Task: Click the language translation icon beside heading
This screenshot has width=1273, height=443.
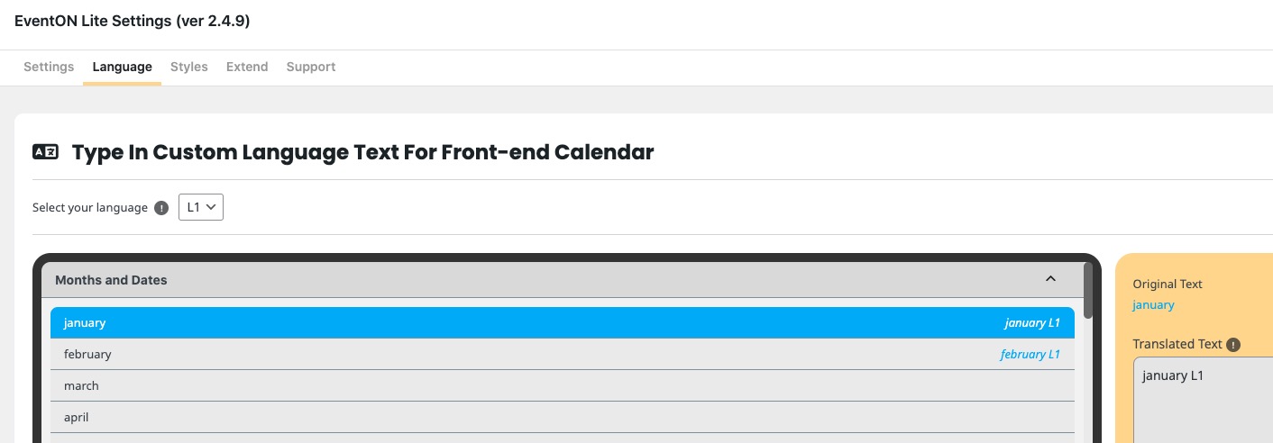Action: [45, 152]
